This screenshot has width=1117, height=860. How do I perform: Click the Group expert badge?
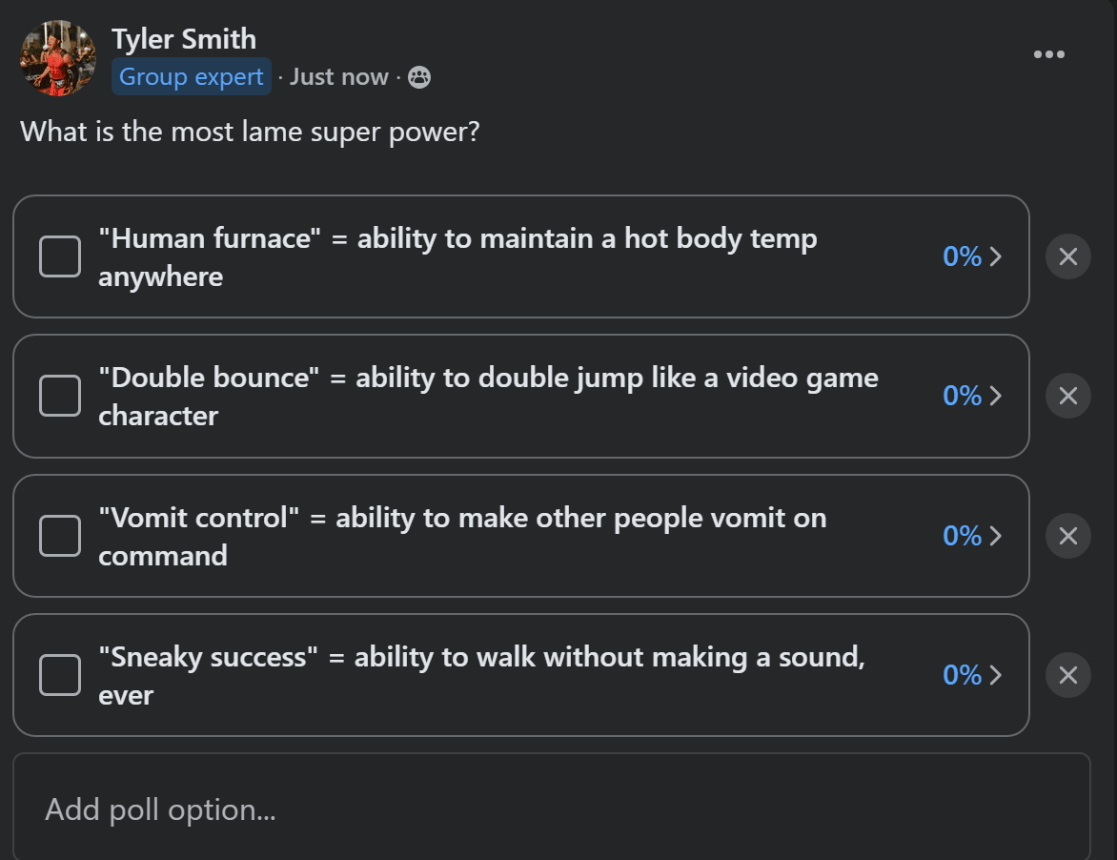coord(191,76)
